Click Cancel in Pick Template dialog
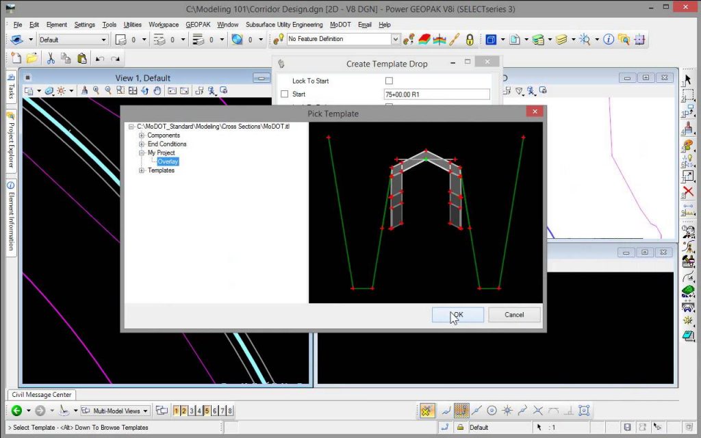701x438 pixels. click(514, 315)
